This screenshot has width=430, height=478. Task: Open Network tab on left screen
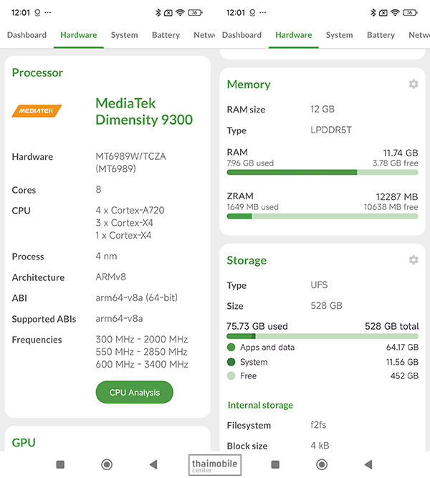[204, 35]
